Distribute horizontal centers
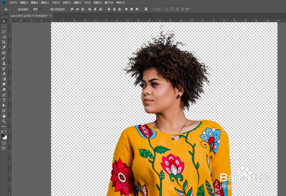The width and height of the screenshot is (286, 196). 132,9
